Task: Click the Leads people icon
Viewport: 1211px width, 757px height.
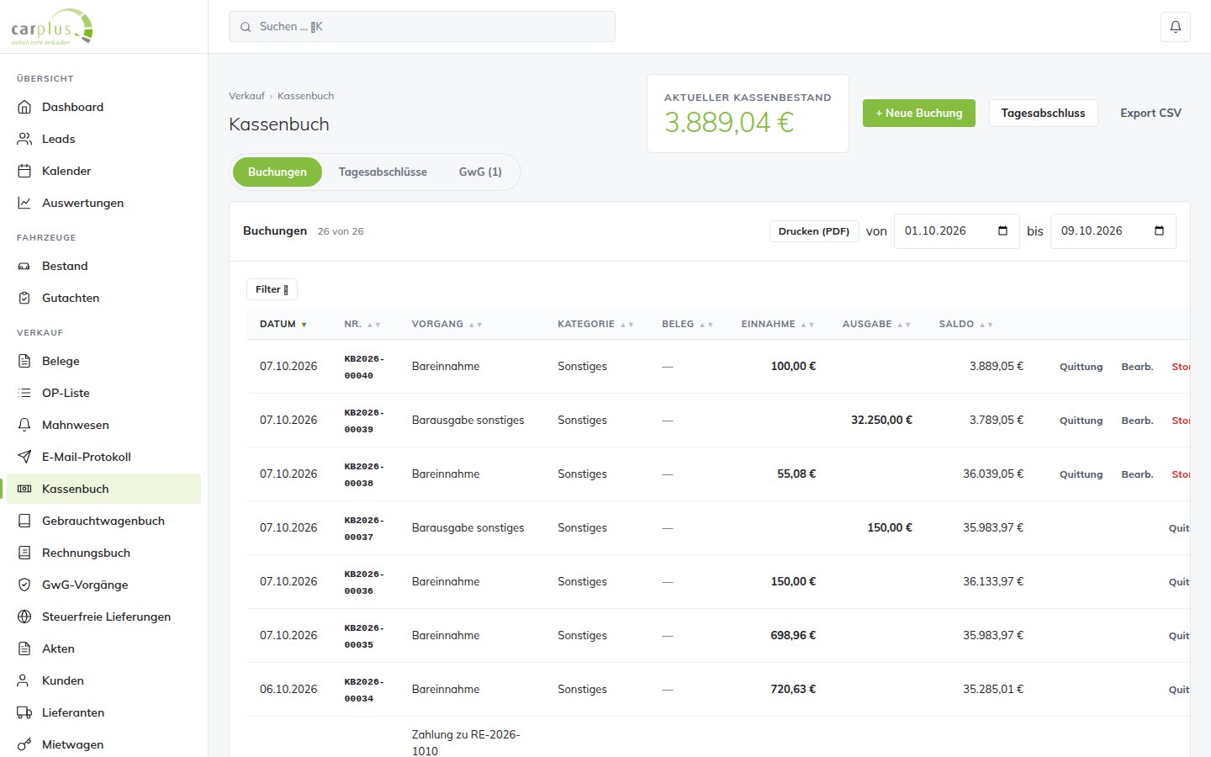Action: [x=24, y=139]
